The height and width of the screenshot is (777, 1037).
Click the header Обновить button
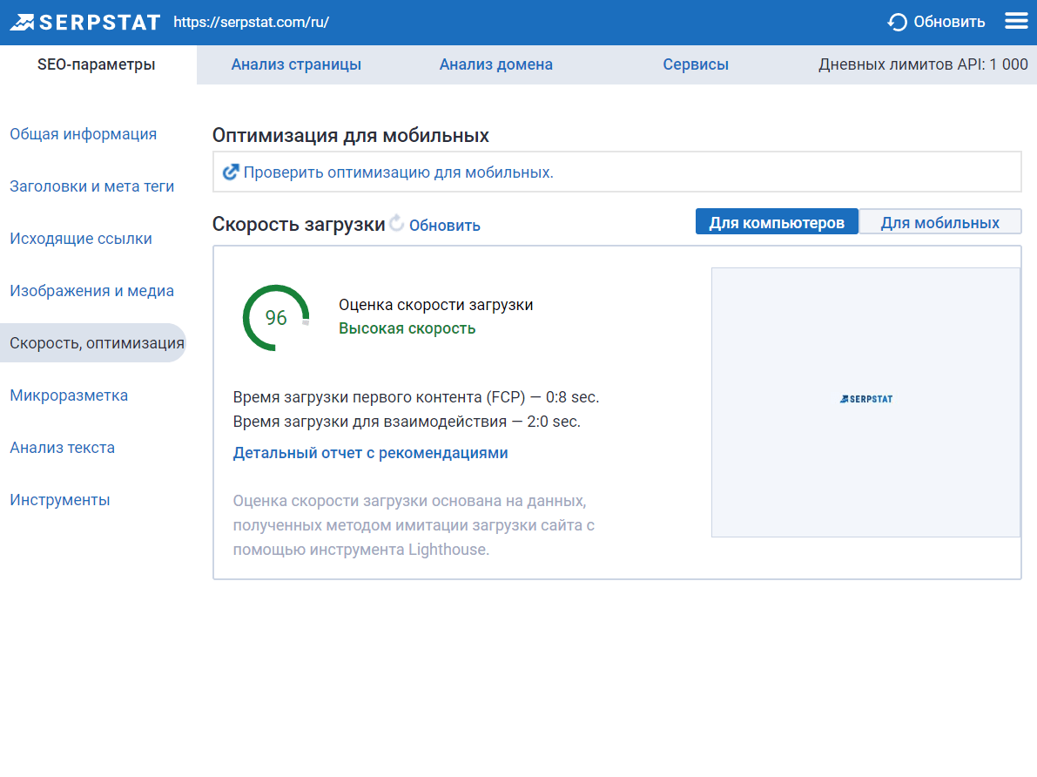click(x=937, y=22)
